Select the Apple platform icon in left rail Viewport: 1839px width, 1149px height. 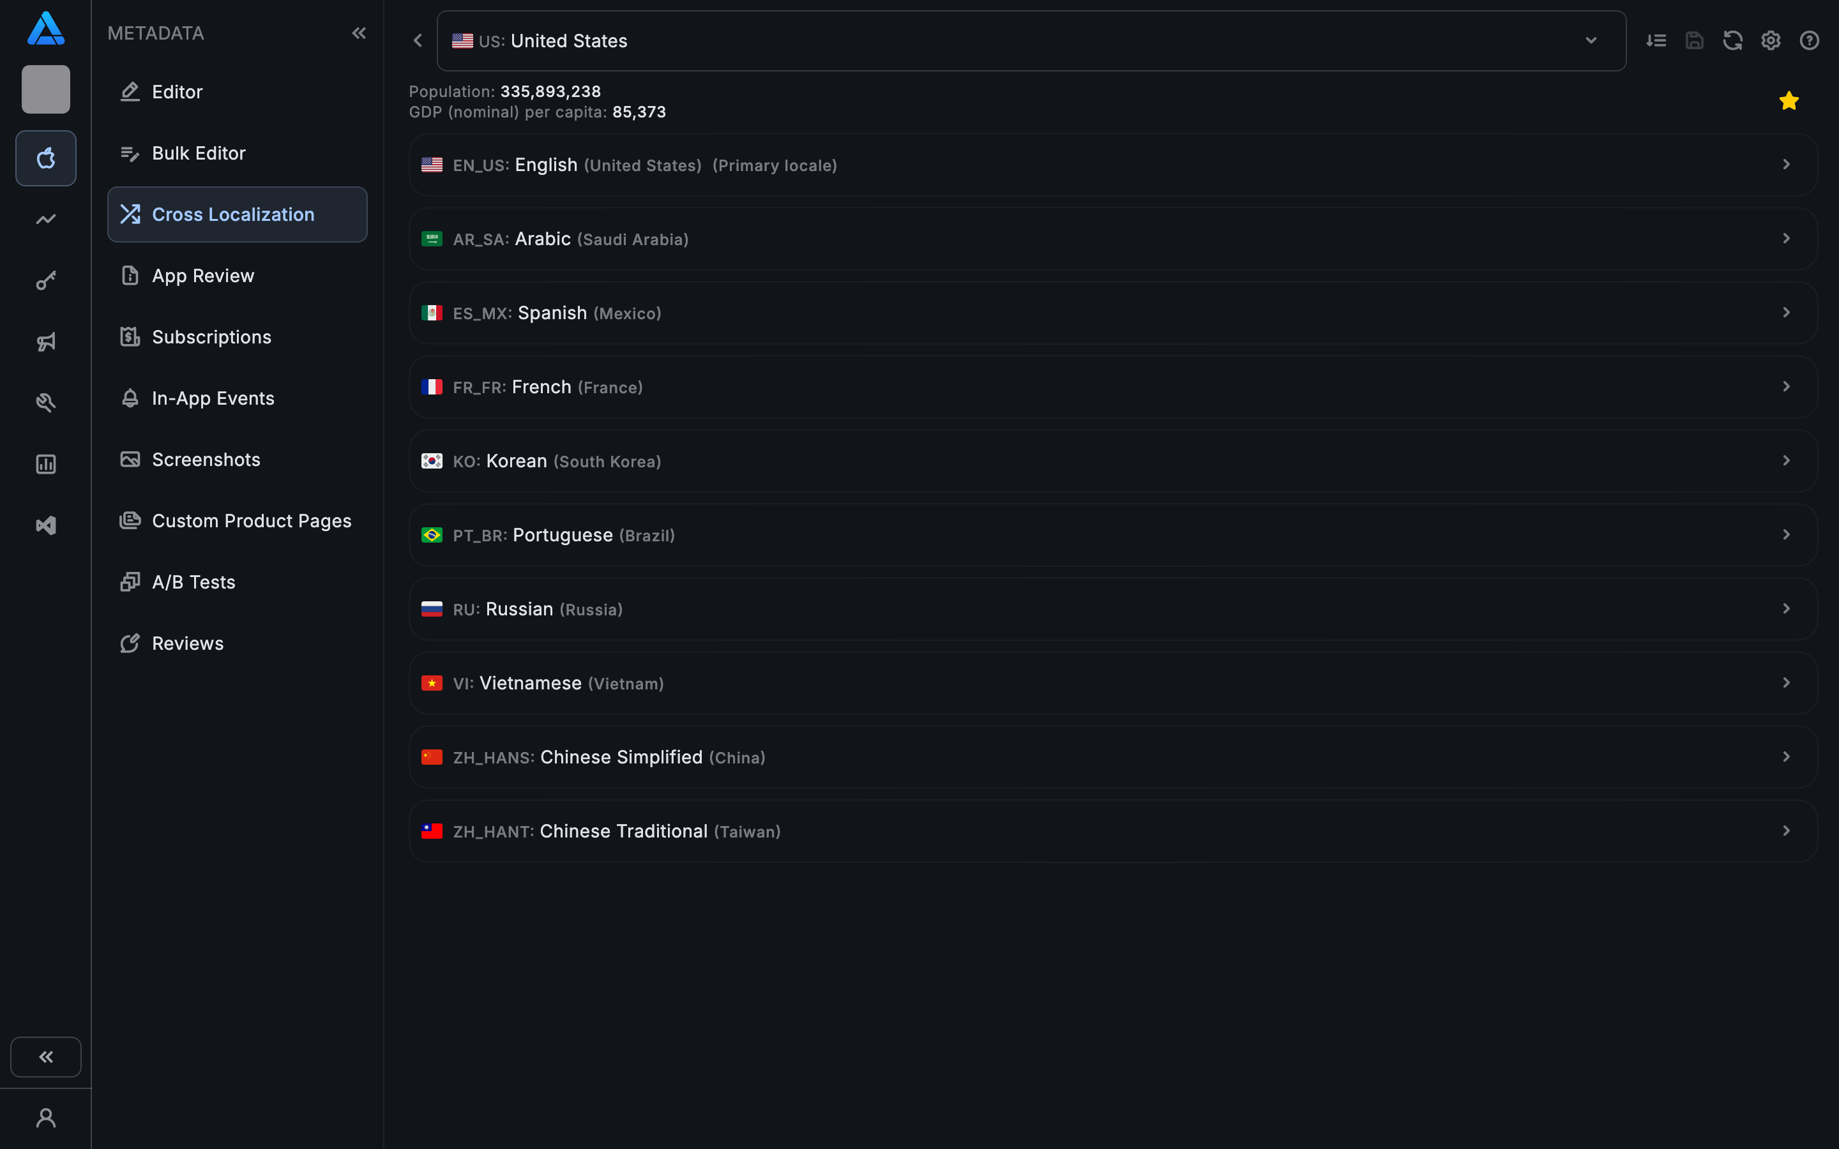pos(45,158)
